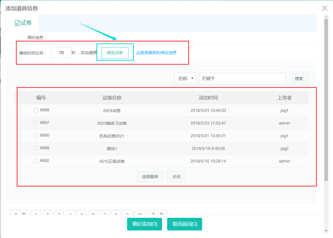The image size is (333, 238).
Task: Select radio button for exam 6698
Action: (36, 110)
